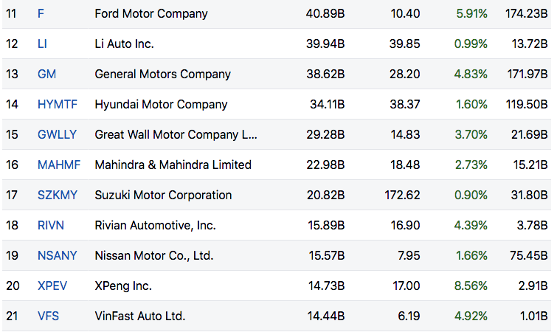
Task: Open the SZKMY ticker link
Action: click(x=56, y=196)
